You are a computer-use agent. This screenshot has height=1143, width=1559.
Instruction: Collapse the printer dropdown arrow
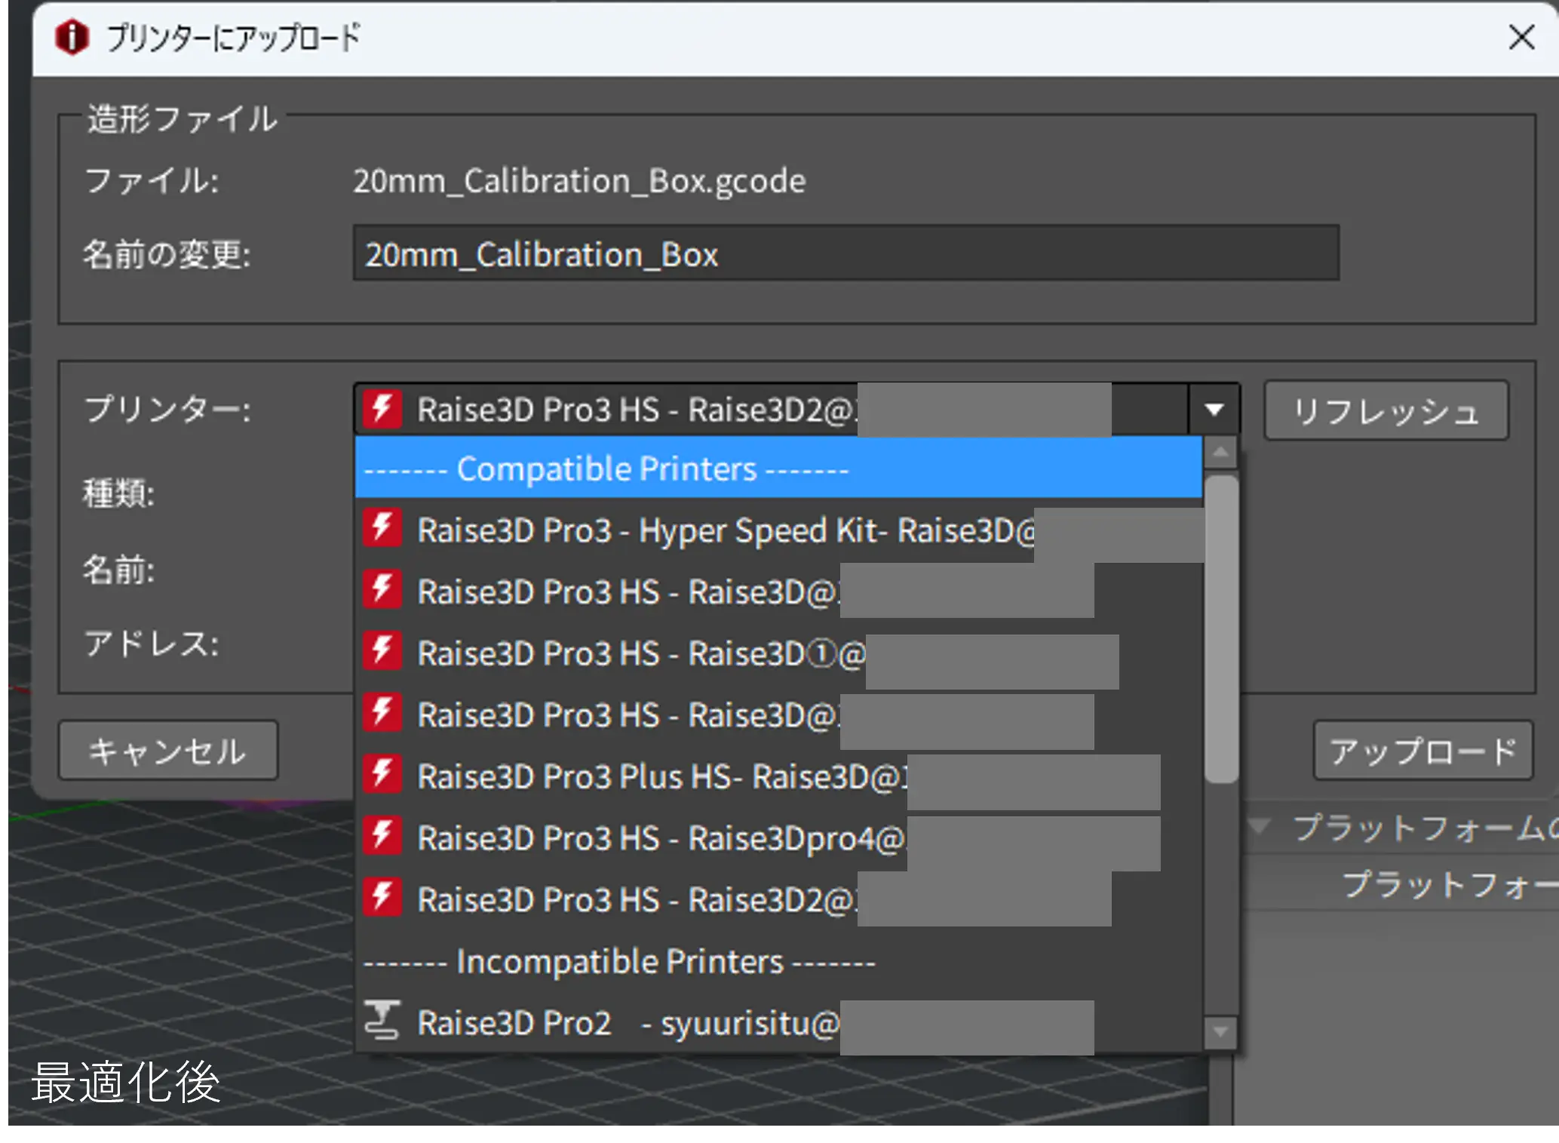(1214, 410)
